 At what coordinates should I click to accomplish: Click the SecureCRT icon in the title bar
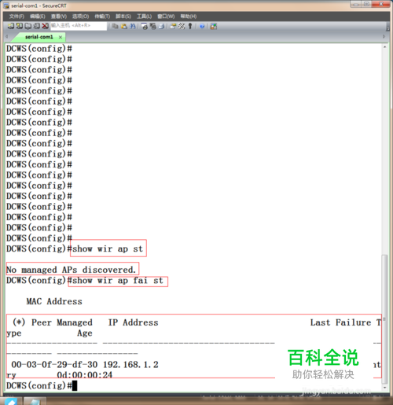(x=6, y=6)
